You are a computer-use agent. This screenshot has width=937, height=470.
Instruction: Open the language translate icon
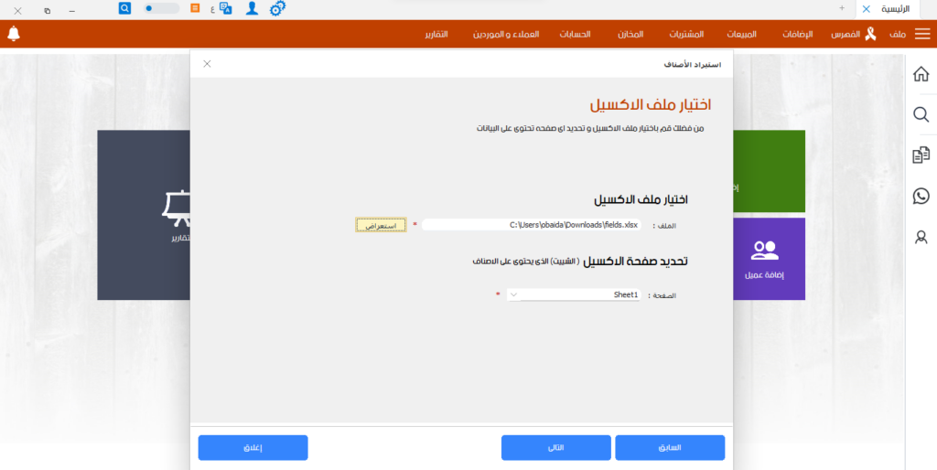pos(226,8)
